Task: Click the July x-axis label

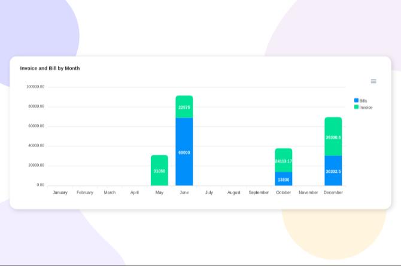Action: pyautogui.click(x=209, y=192)
